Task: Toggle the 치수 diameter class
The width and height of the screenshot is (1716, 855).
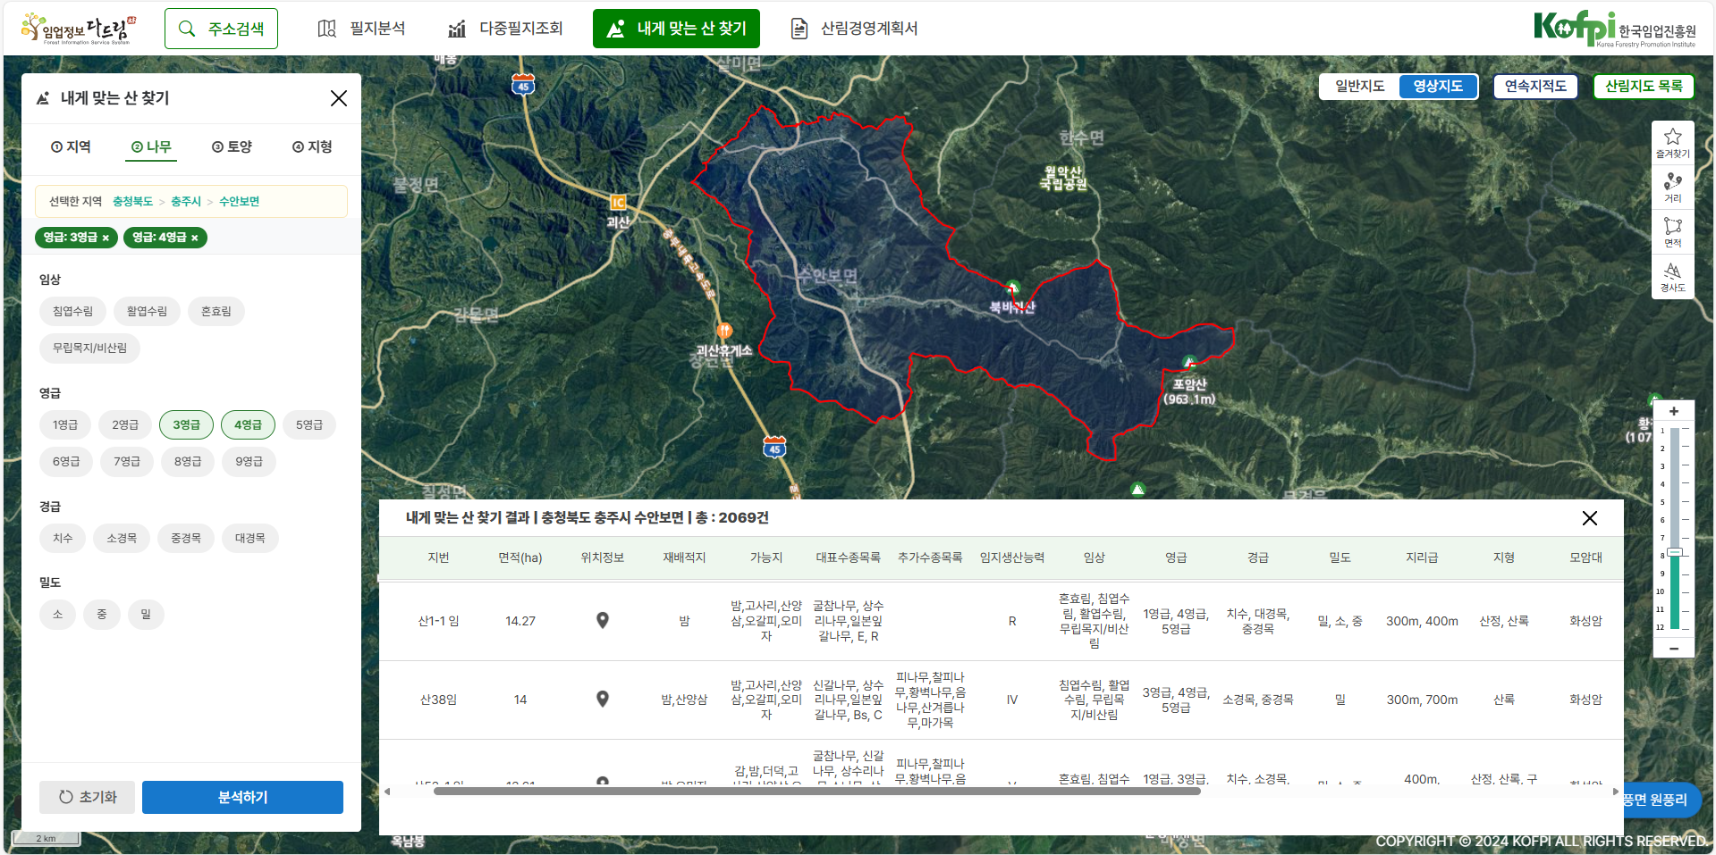Action: pyautogui.click(x=63, y=539)
